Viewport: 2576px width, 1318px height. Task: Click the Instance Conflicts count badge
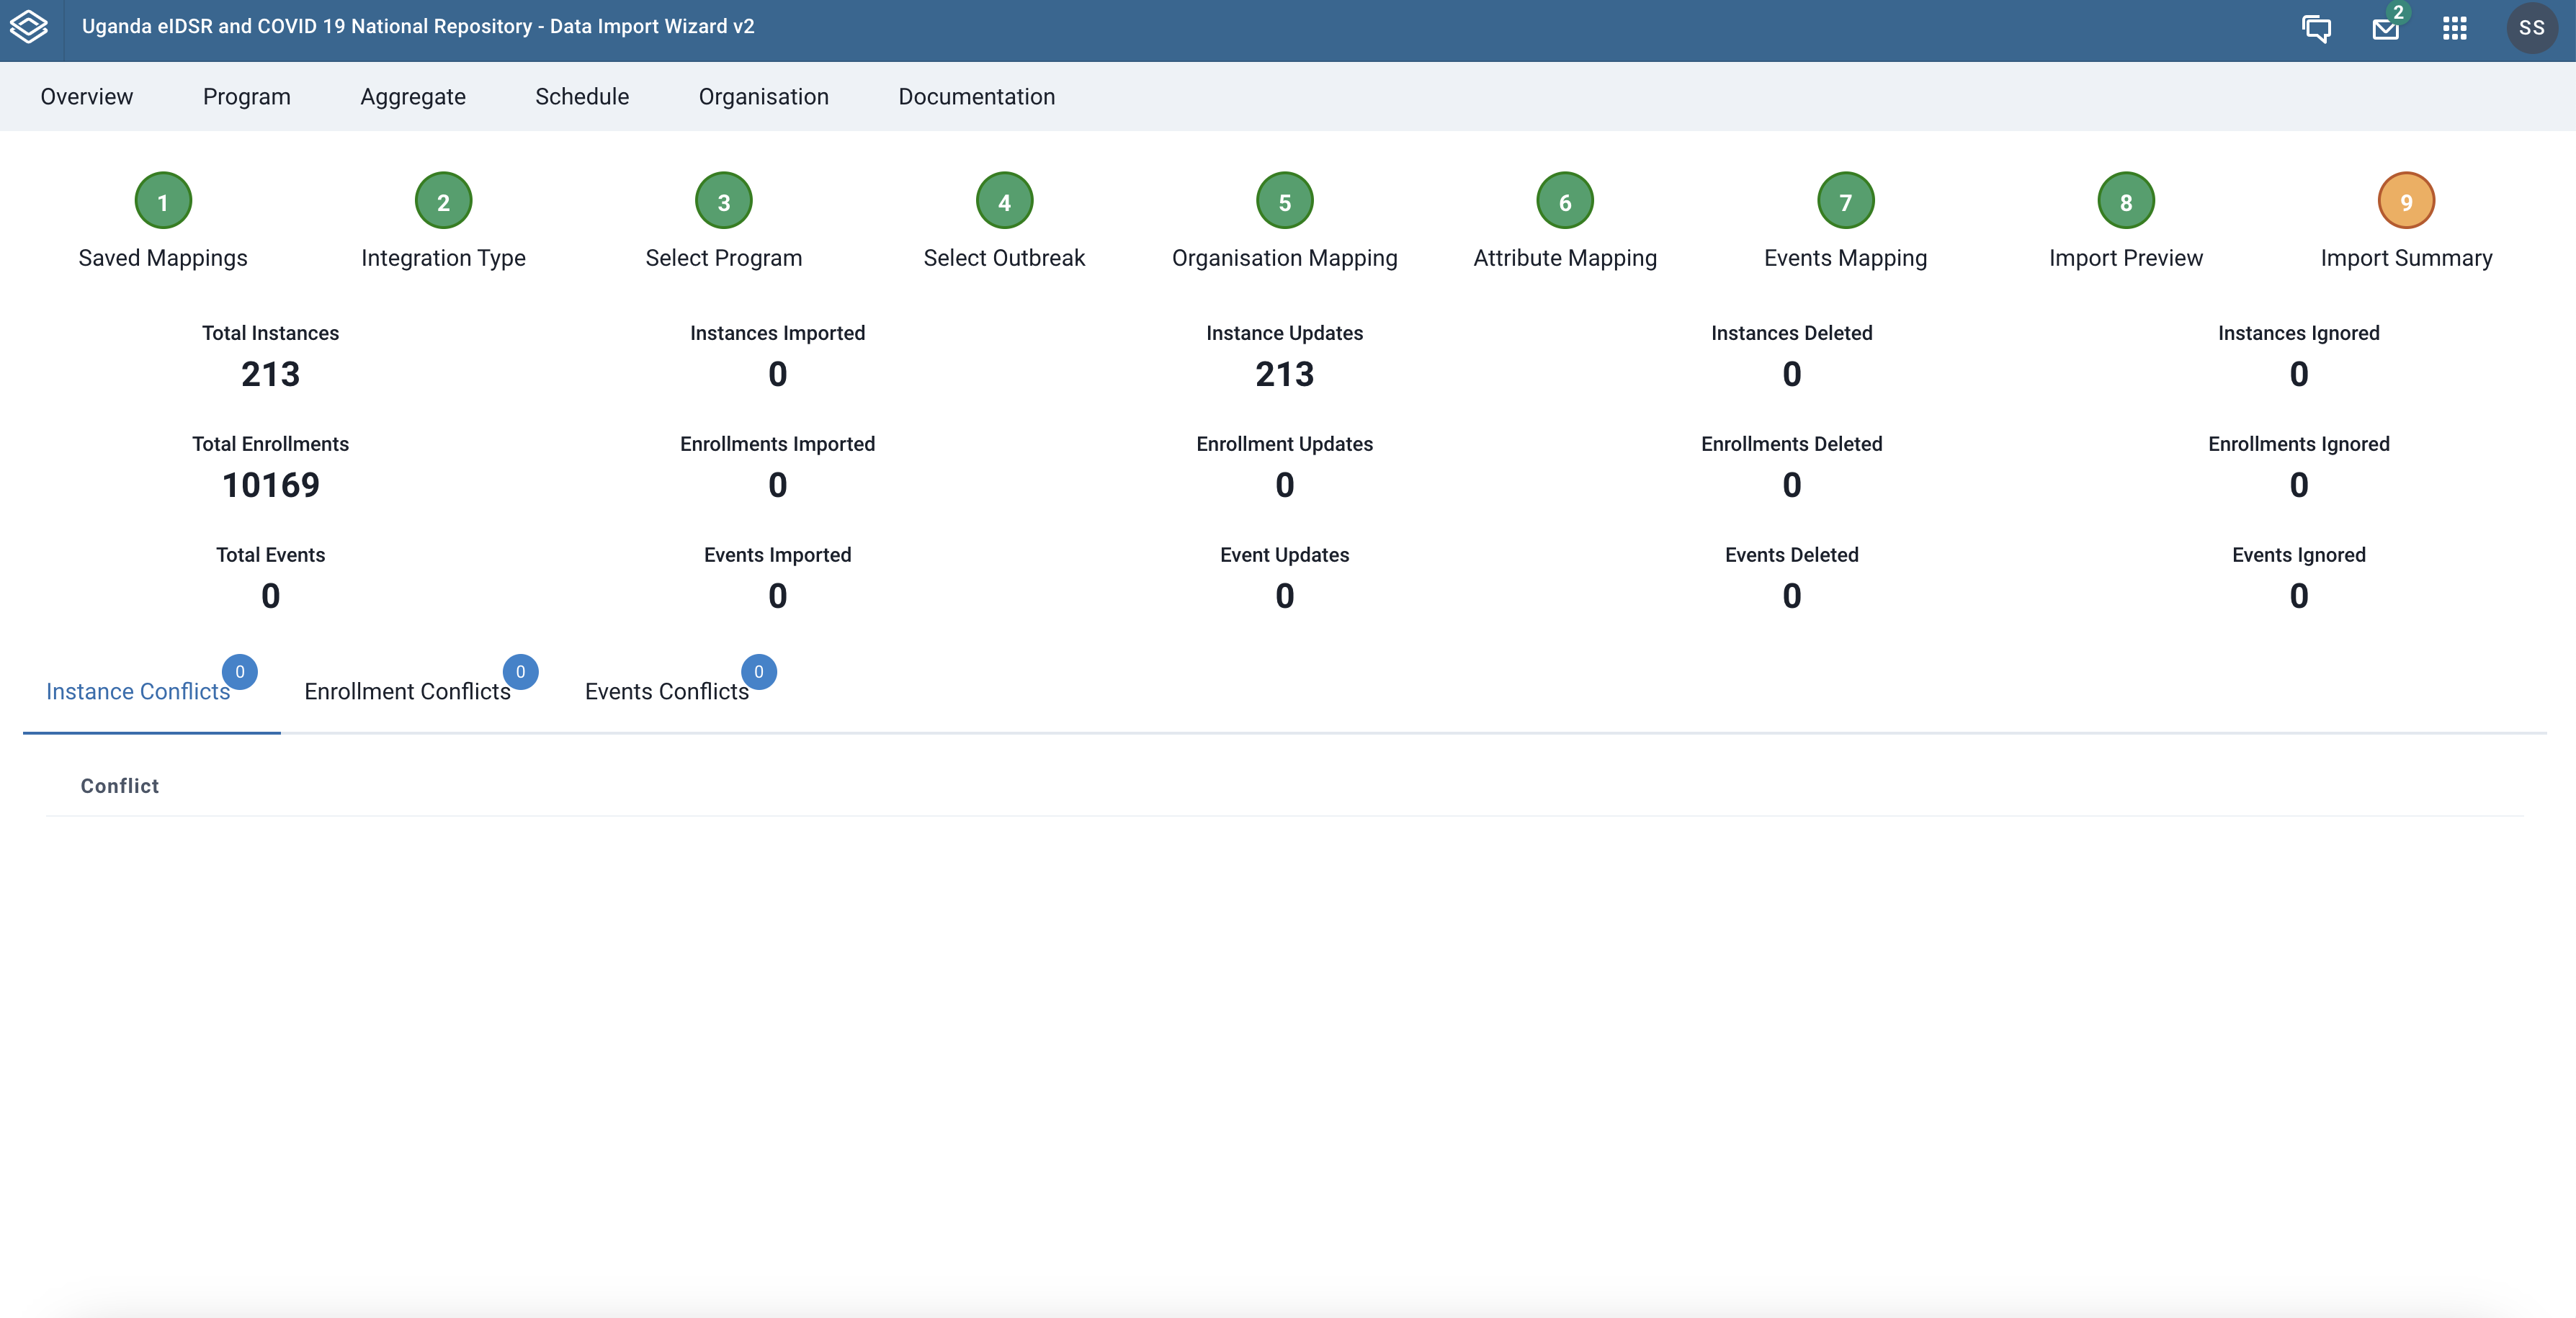click(240, 672)
